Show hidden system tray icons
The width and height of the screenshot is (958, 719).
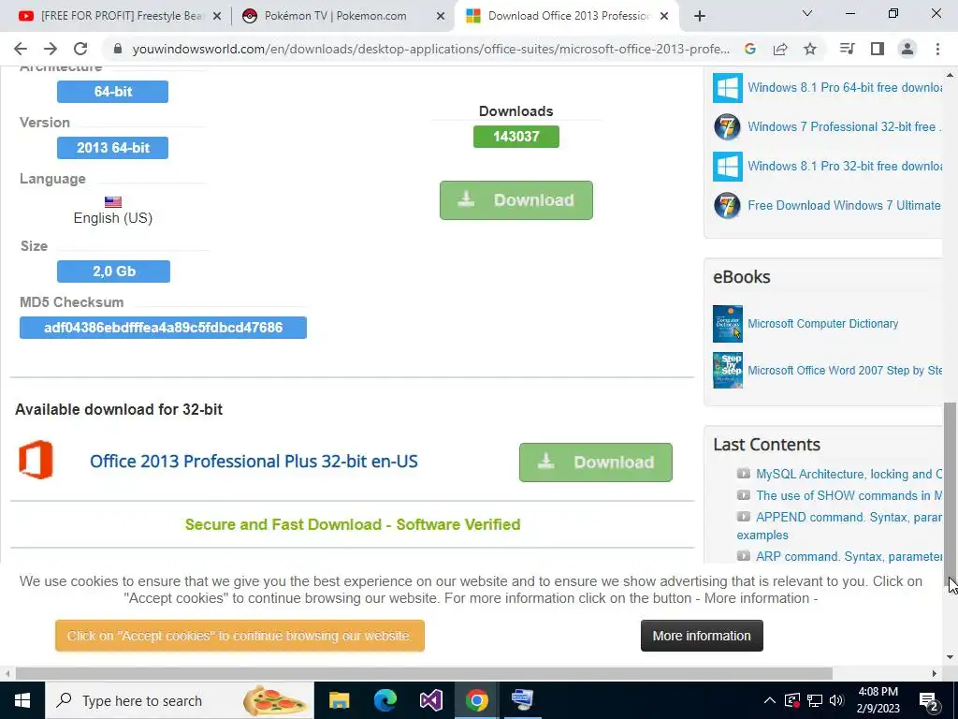pyautogui.click(x=770, y=700)
